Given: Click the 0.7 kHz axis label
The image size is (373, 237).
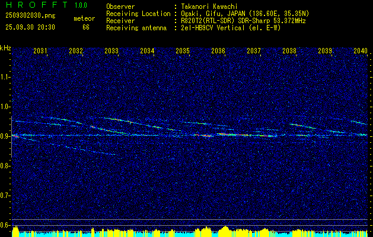Looking at the screenshot, I should [x=5, y=196].
